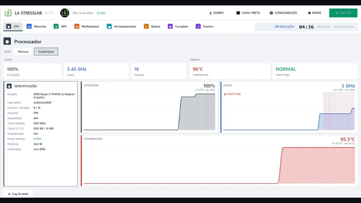The height and width of the screenshot is (203, 361).
Task: Click the CPU tab icon
Action: point(9,27)
